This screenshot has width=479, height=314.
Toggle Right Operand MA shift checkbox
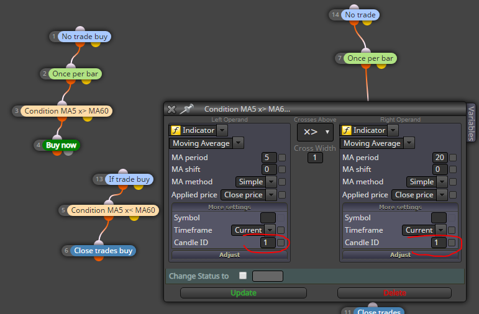(453, 169)
